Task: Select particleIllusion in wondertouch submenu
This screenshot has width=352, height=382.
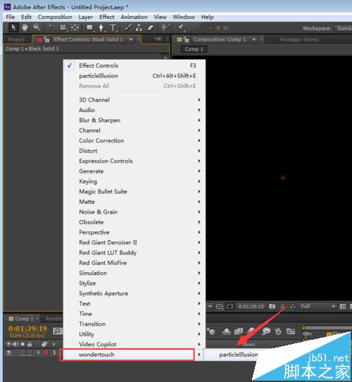Action: coord(239,355)
